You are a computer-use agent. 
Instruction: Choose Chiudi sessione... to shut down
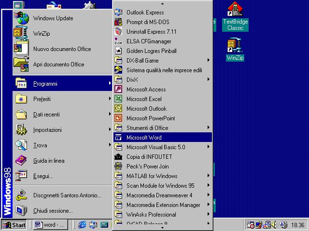(62, 211)
